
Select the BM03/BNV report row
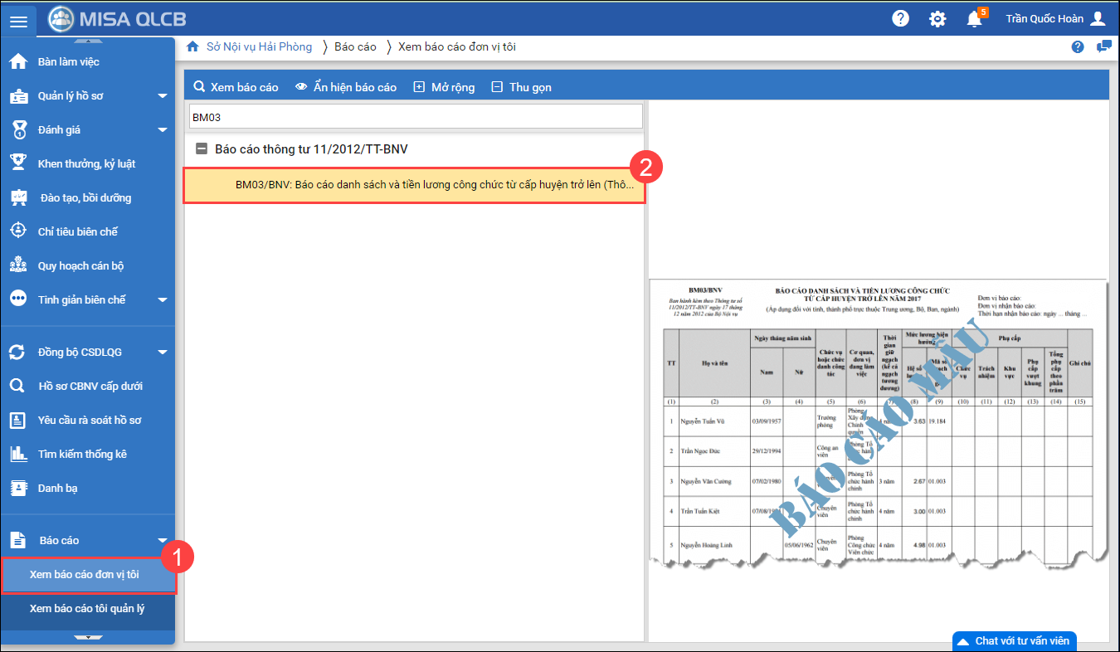click(x=414, y=185)
